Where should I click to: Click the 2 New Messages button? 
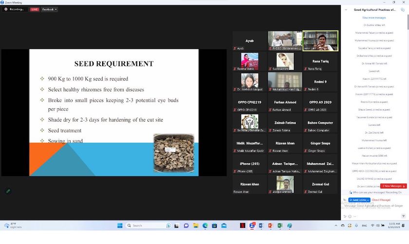393,186
